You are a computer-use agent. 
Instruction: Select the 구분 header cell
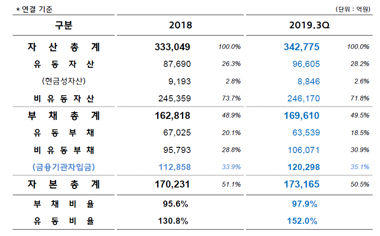[63, 25]
